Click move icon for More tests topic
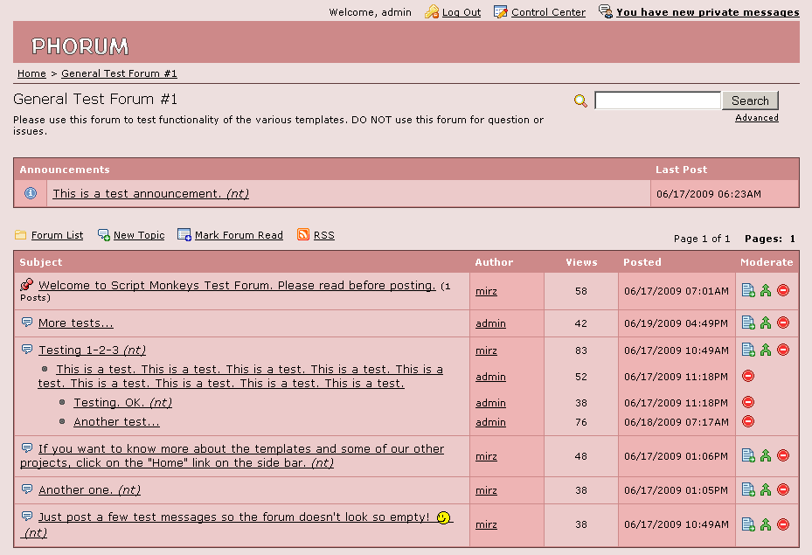This screenshot has height=555, width=812. coord(766,323)
